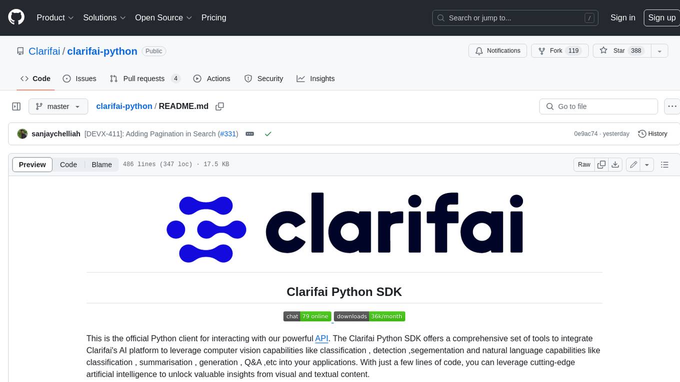Click the Clarifai logo image
This screenshot has height=382, width=680.
coord(344,227)
